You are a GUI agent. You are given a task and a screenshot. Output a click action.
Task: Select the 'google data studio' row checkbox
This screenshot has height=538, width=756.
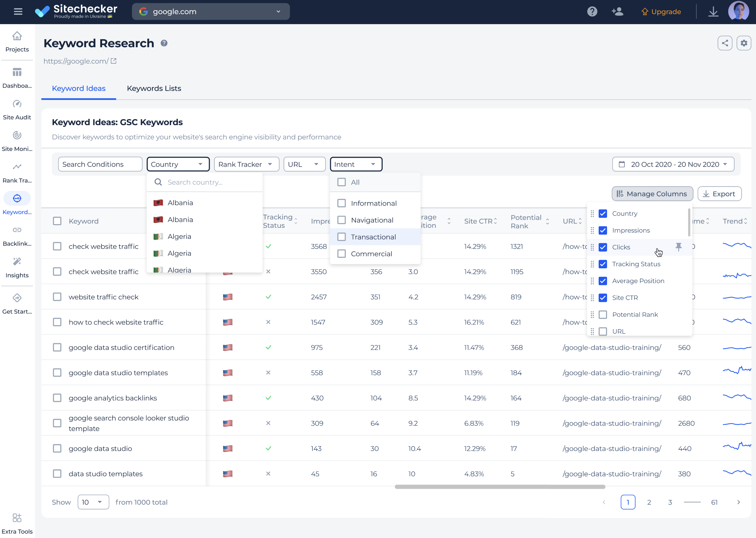click(x=57, y=448)
